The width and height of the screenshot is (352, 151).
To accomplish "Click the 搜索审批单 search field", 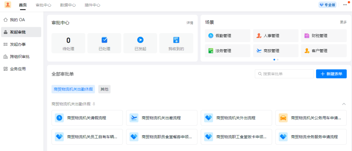I will point(284,74).
